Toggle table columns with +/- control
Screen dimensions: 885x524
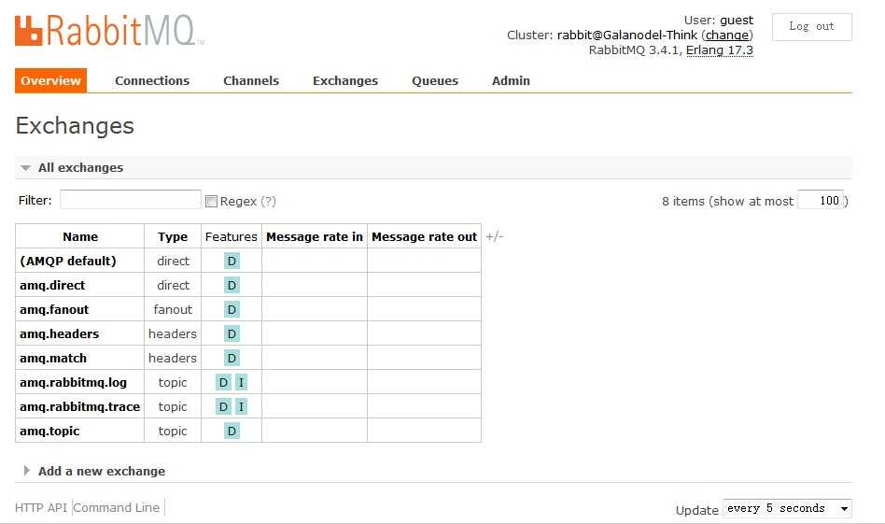click(495, 236)
